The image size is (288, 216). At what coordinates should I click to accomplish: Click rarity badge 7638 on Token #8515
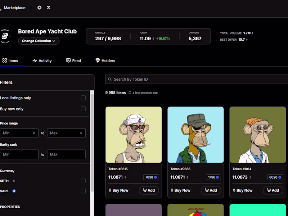151,177
